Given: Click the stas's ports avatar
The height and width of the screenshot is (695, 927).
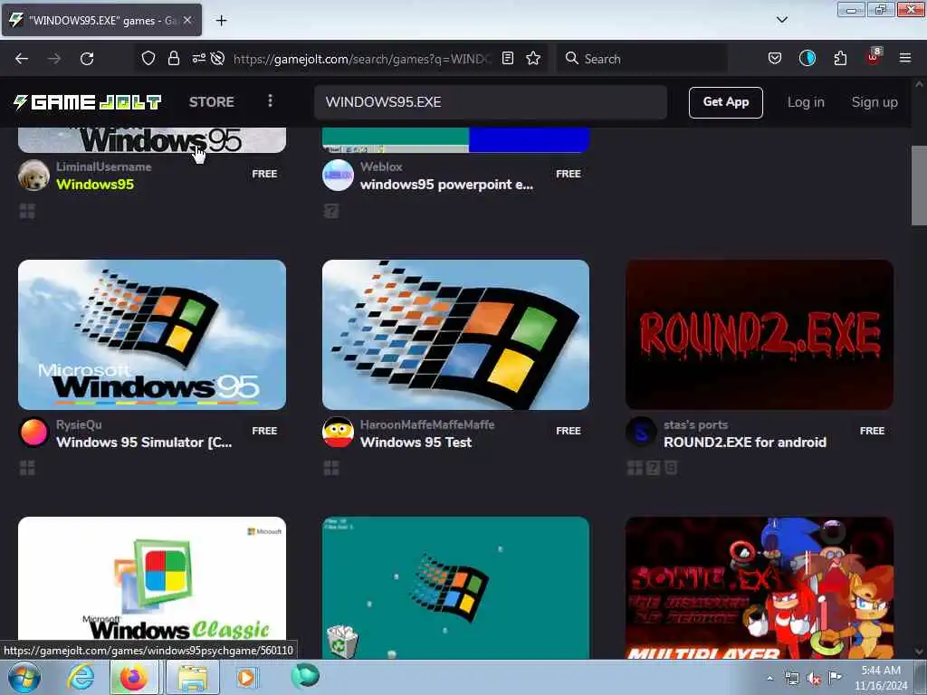Looking at the screenshot, I should point(641,433).
